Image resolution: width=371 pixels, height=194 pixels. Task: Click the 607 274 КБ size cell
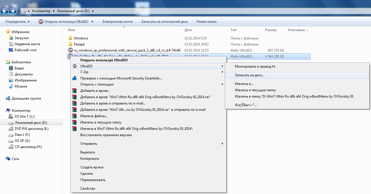(276, 50)
